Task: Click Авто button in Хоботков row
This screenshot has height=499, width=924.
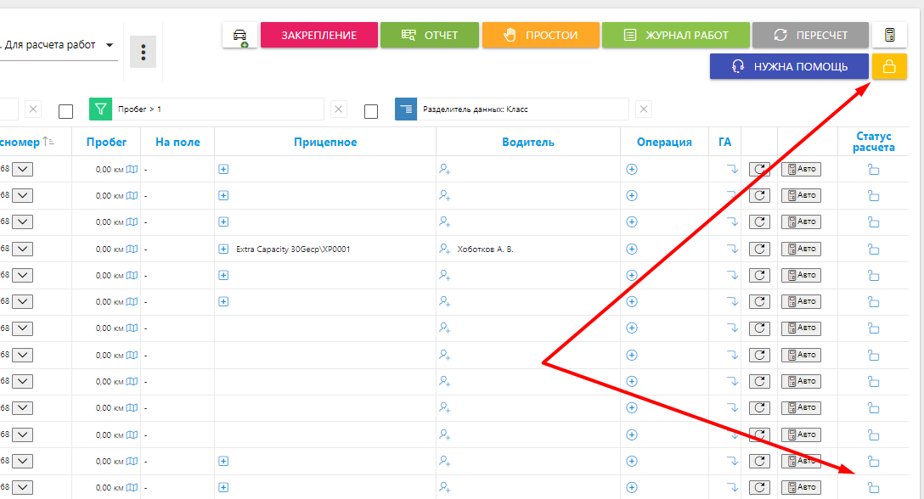Action: click(x=802, y=249)
